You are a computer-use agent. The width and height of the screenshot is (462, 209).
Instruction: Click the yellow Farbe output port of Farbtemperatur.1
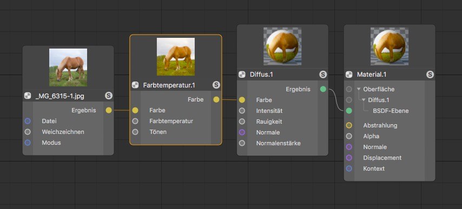[x=216, y=100]
